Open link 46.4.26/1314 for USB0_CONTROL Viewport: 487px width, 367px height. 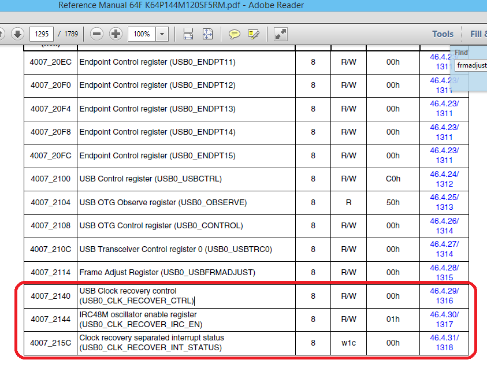click(444, 226)
